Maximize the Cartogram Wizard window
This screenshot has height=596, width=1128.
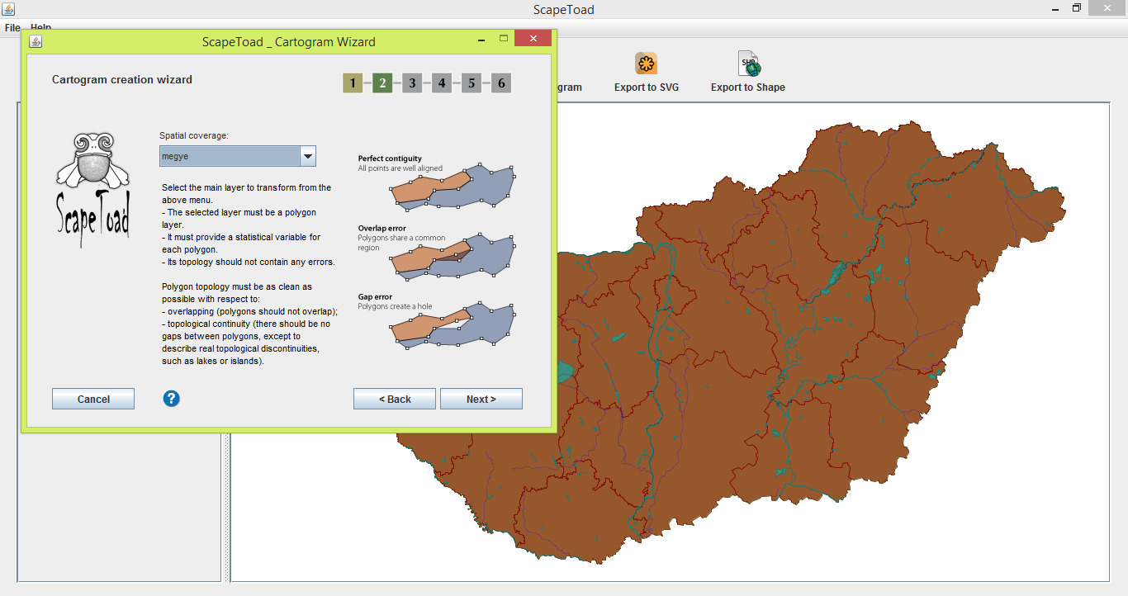point(504,39)
